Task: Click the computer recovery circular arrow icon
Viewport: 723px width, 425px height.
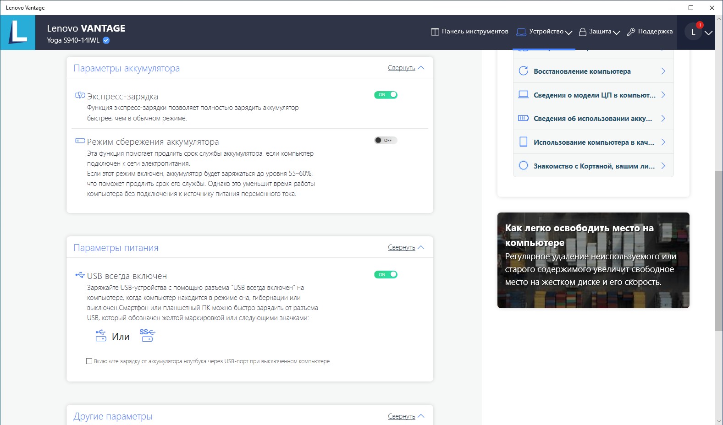Action: tap(523, 71)
